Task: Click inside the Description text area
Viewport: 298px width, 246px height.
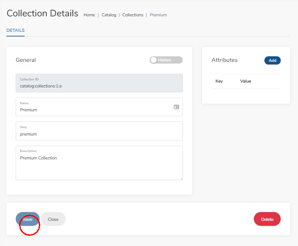Action: pos(99,163)
